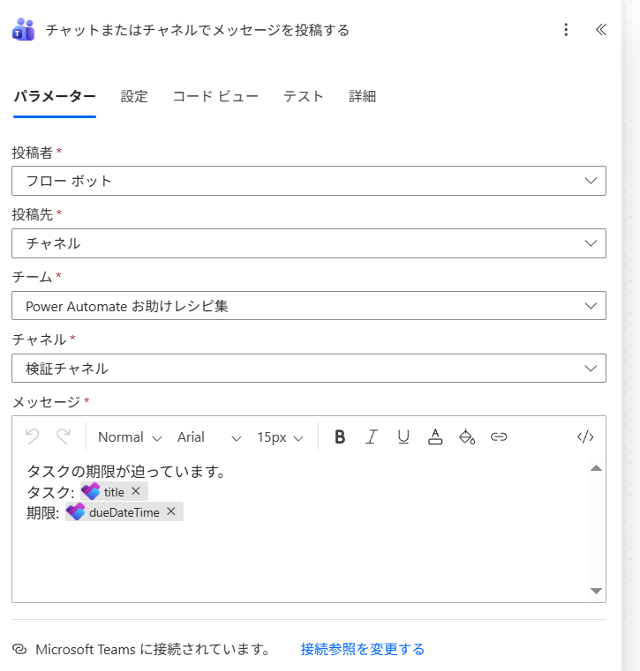Click the action title チャットまたはチャネルでメッセージを投稿する
This screenshot has height=671, width=640.
pos(198,30)
